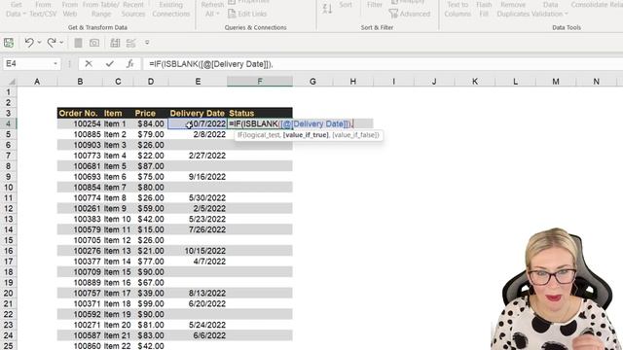
Task: Open the Data Validation dropdown
Action: (x=550, y=10)
